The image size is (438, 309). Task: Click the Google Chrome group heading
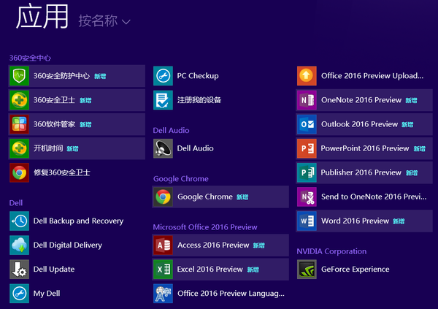pyautogui.click(x=181, y=179)
